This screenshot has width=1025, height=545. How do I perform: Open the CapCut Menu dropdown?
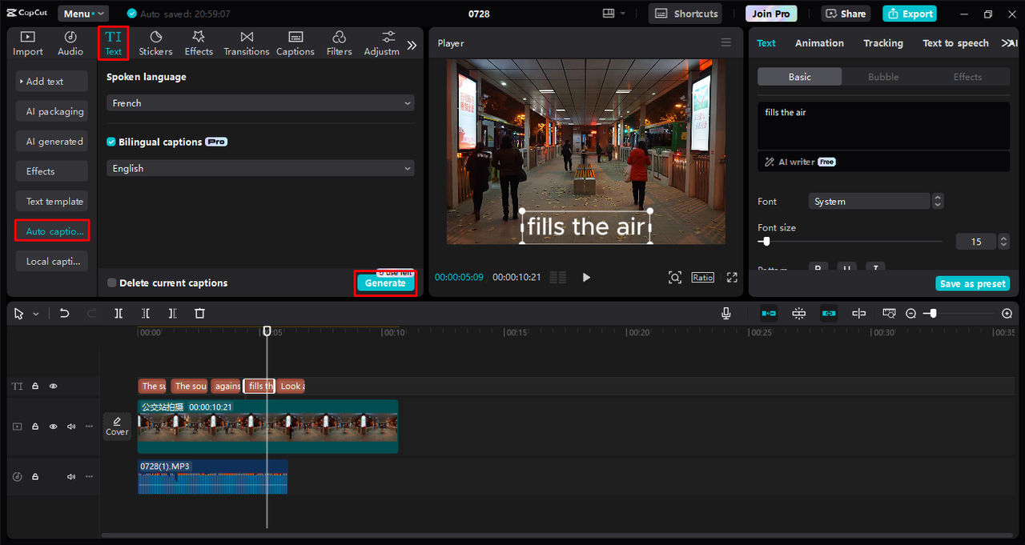click(83, 14)
